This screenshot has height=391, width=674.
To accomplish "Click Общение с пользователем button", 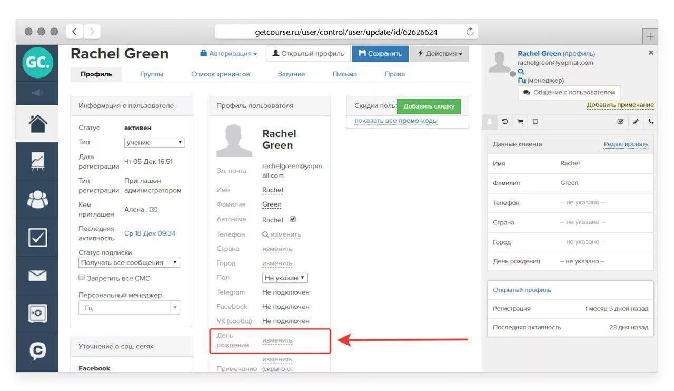I will (569, 92).
